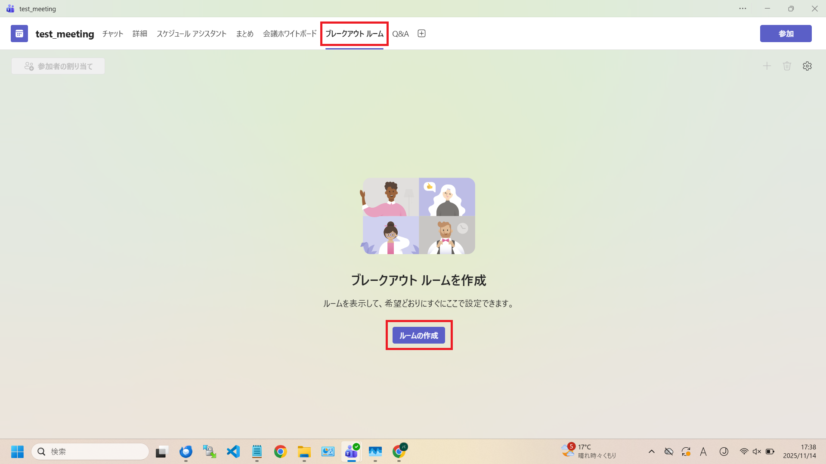826x464 pixels.
Task: Open breakout room settings gear
Action: click(807, 66)
